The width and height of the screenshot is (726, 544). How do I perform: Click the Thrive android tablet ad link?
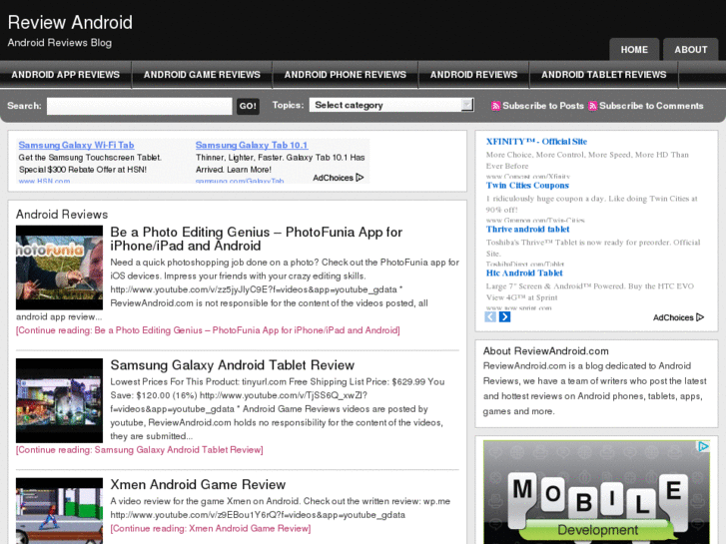click(527, 230)
